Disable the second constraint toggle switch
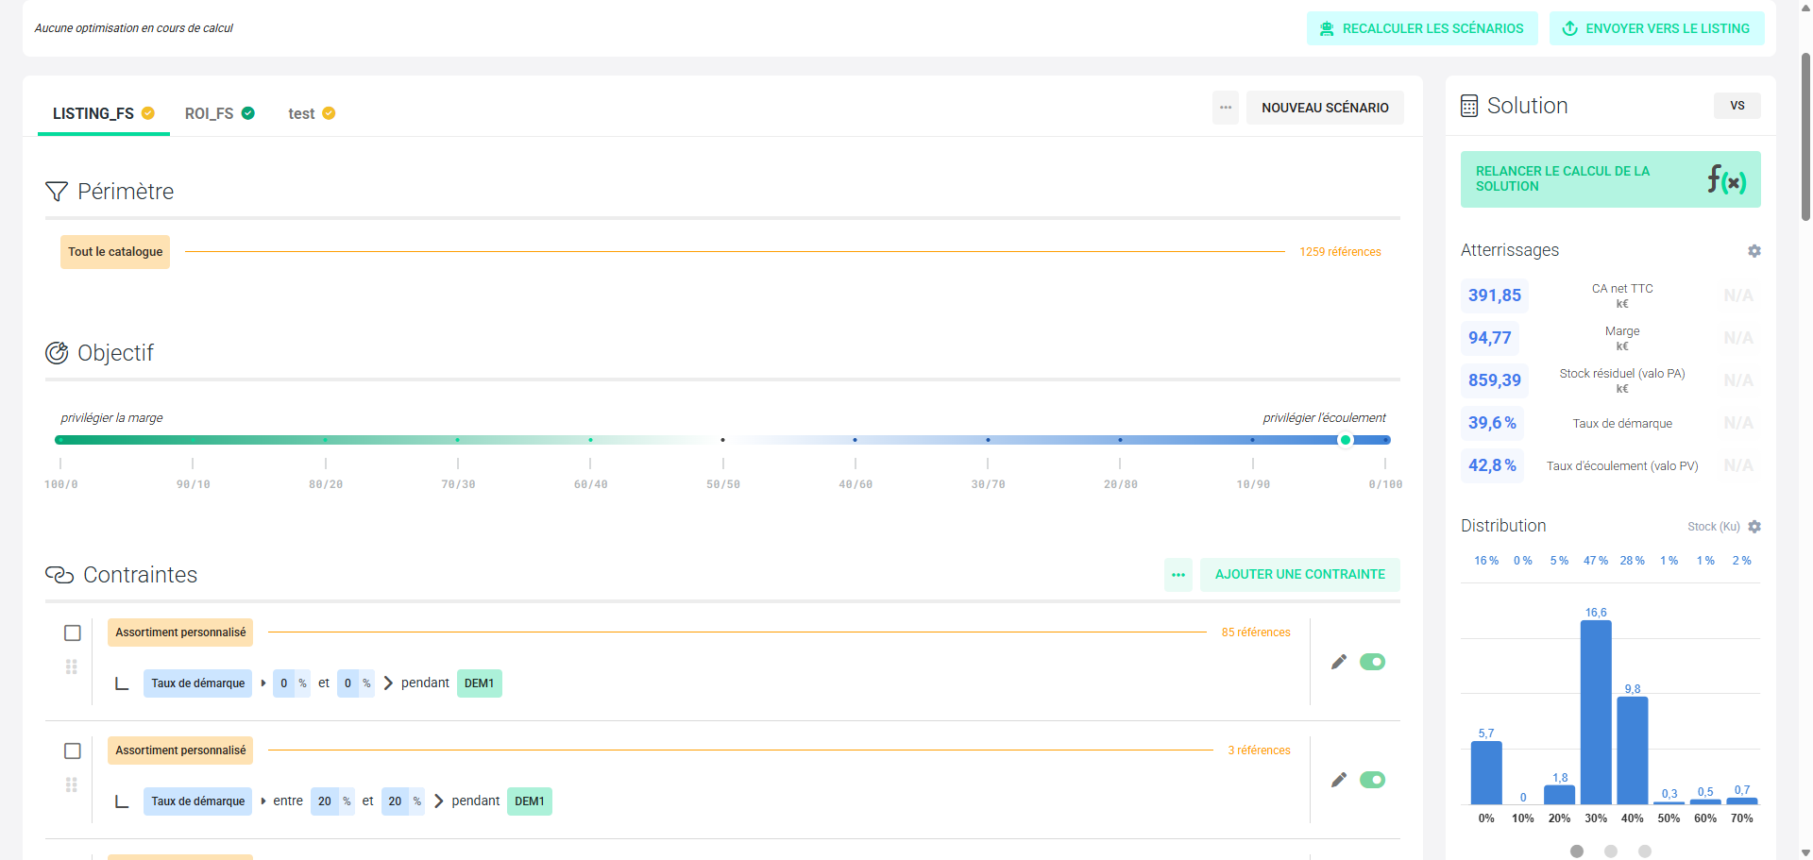 click(x=1372, y=780)
